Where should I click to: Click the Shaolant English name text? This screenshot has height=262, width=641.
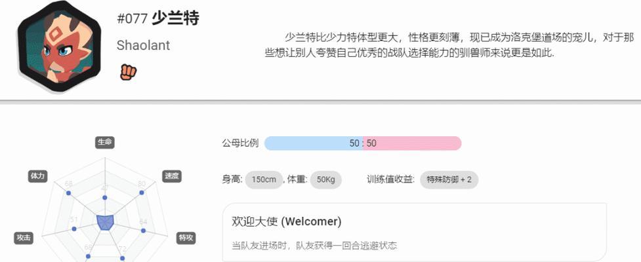coord(143,45)
